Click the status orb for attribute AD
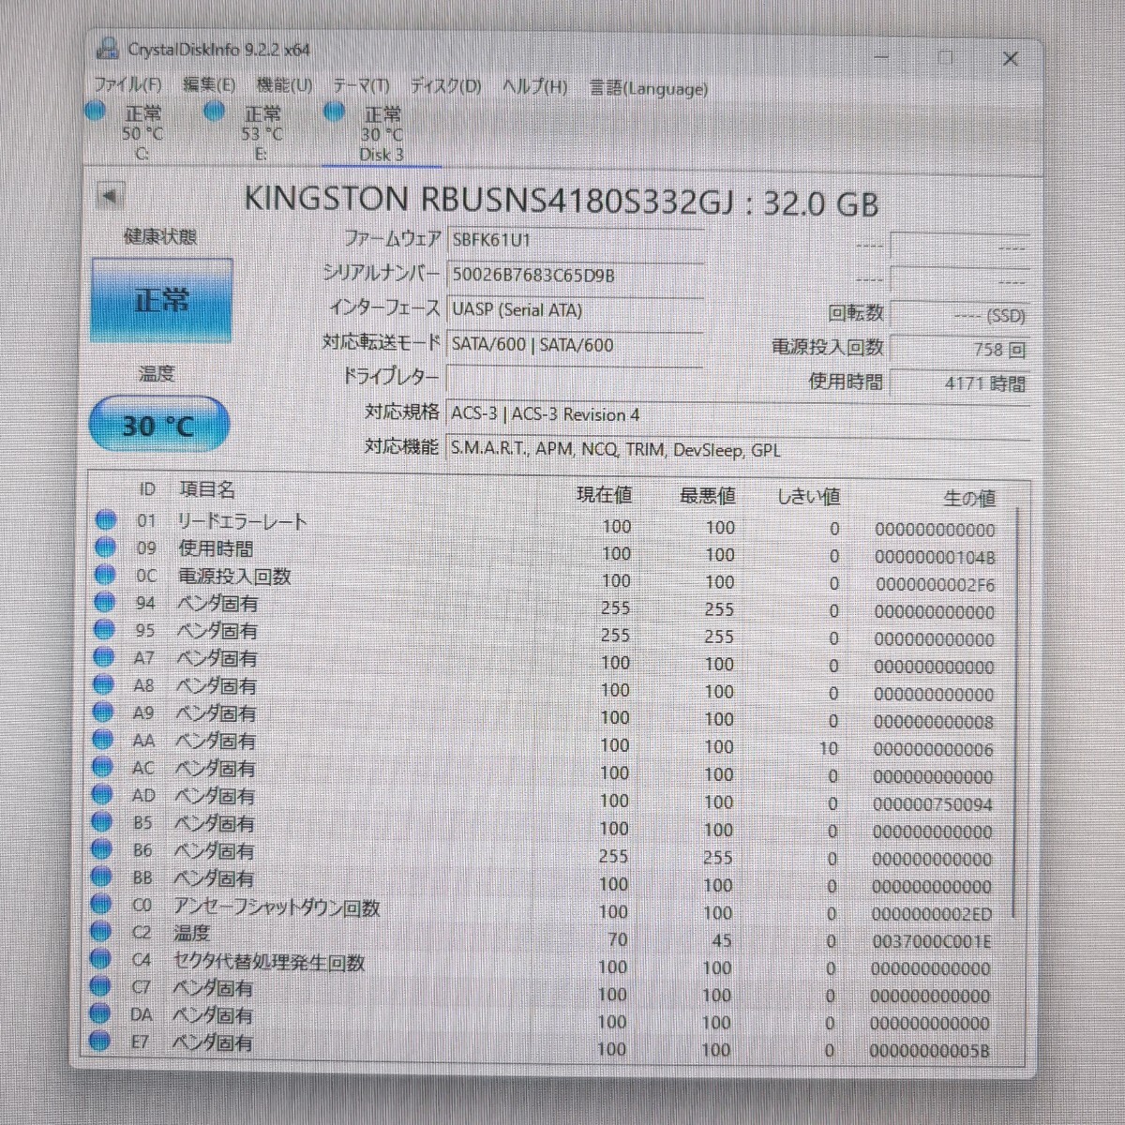Screen dimensions: 1125x1125 pyautogui.click(x=102, y=795)
